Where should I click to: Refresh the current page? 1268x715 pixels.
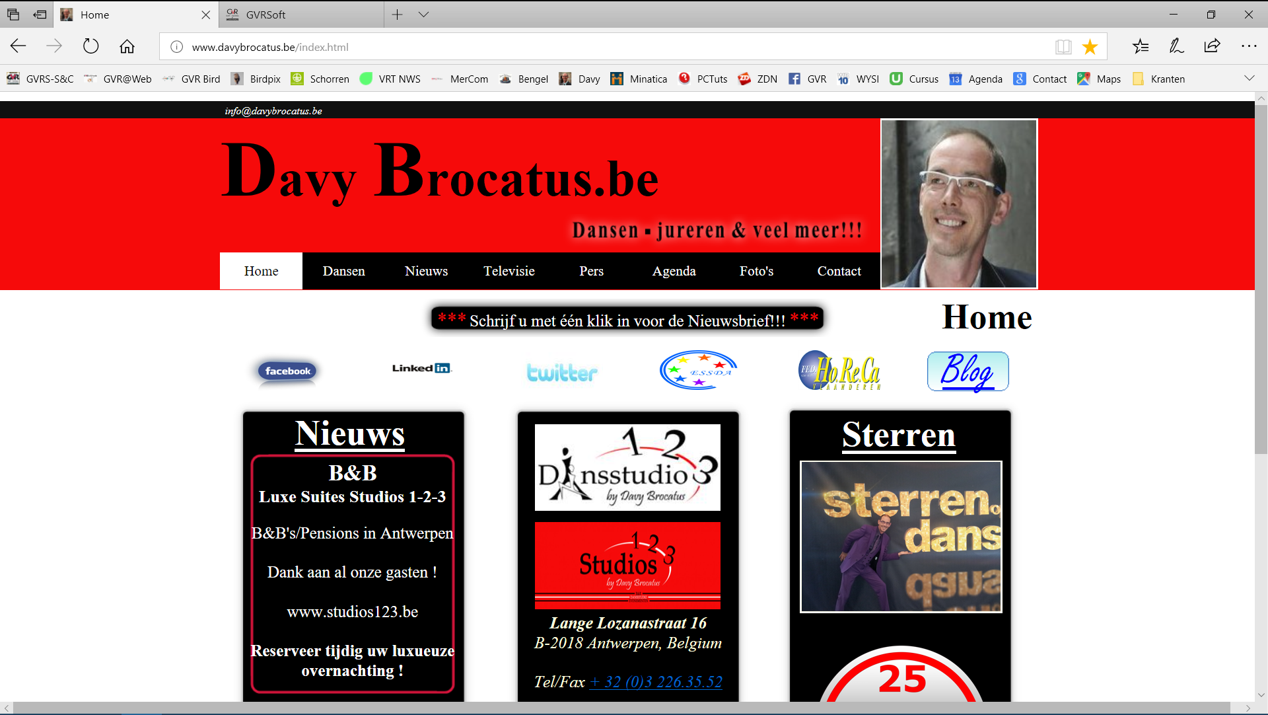click(x=90, y=46)
